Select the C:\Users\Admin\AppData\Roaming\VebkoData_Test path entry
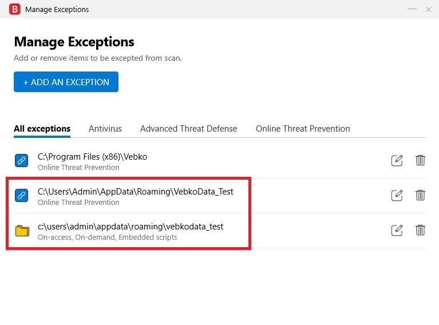This screenshot has width=439, height=325. tap(135, 192)
